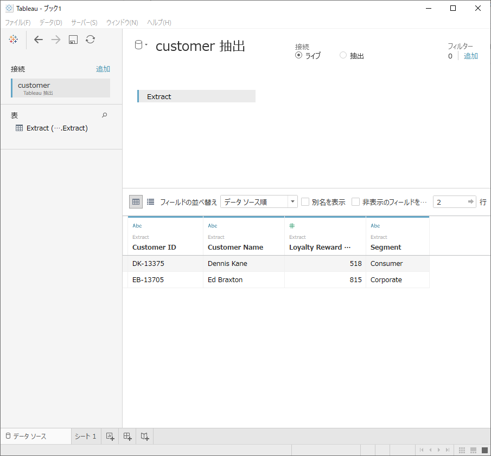This screenshot has width=491, height=456.
Task: Click the back navigation arrow
Action: (38, 39)
